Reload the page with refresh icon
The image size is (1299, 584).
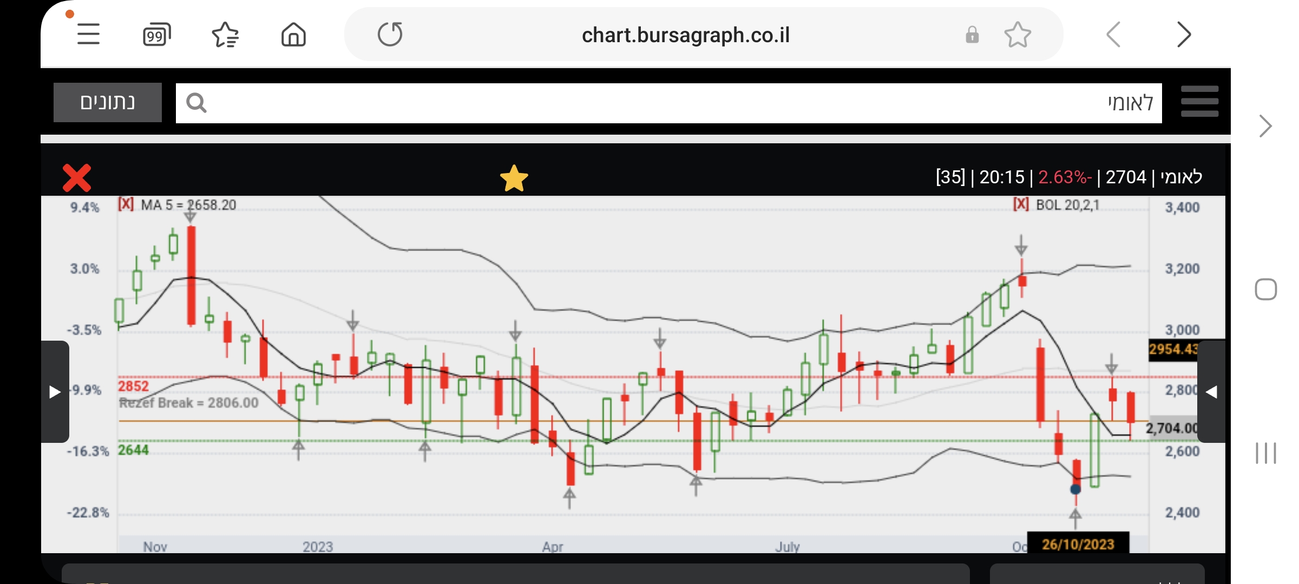pyautogui.click(x=390, y=35)
